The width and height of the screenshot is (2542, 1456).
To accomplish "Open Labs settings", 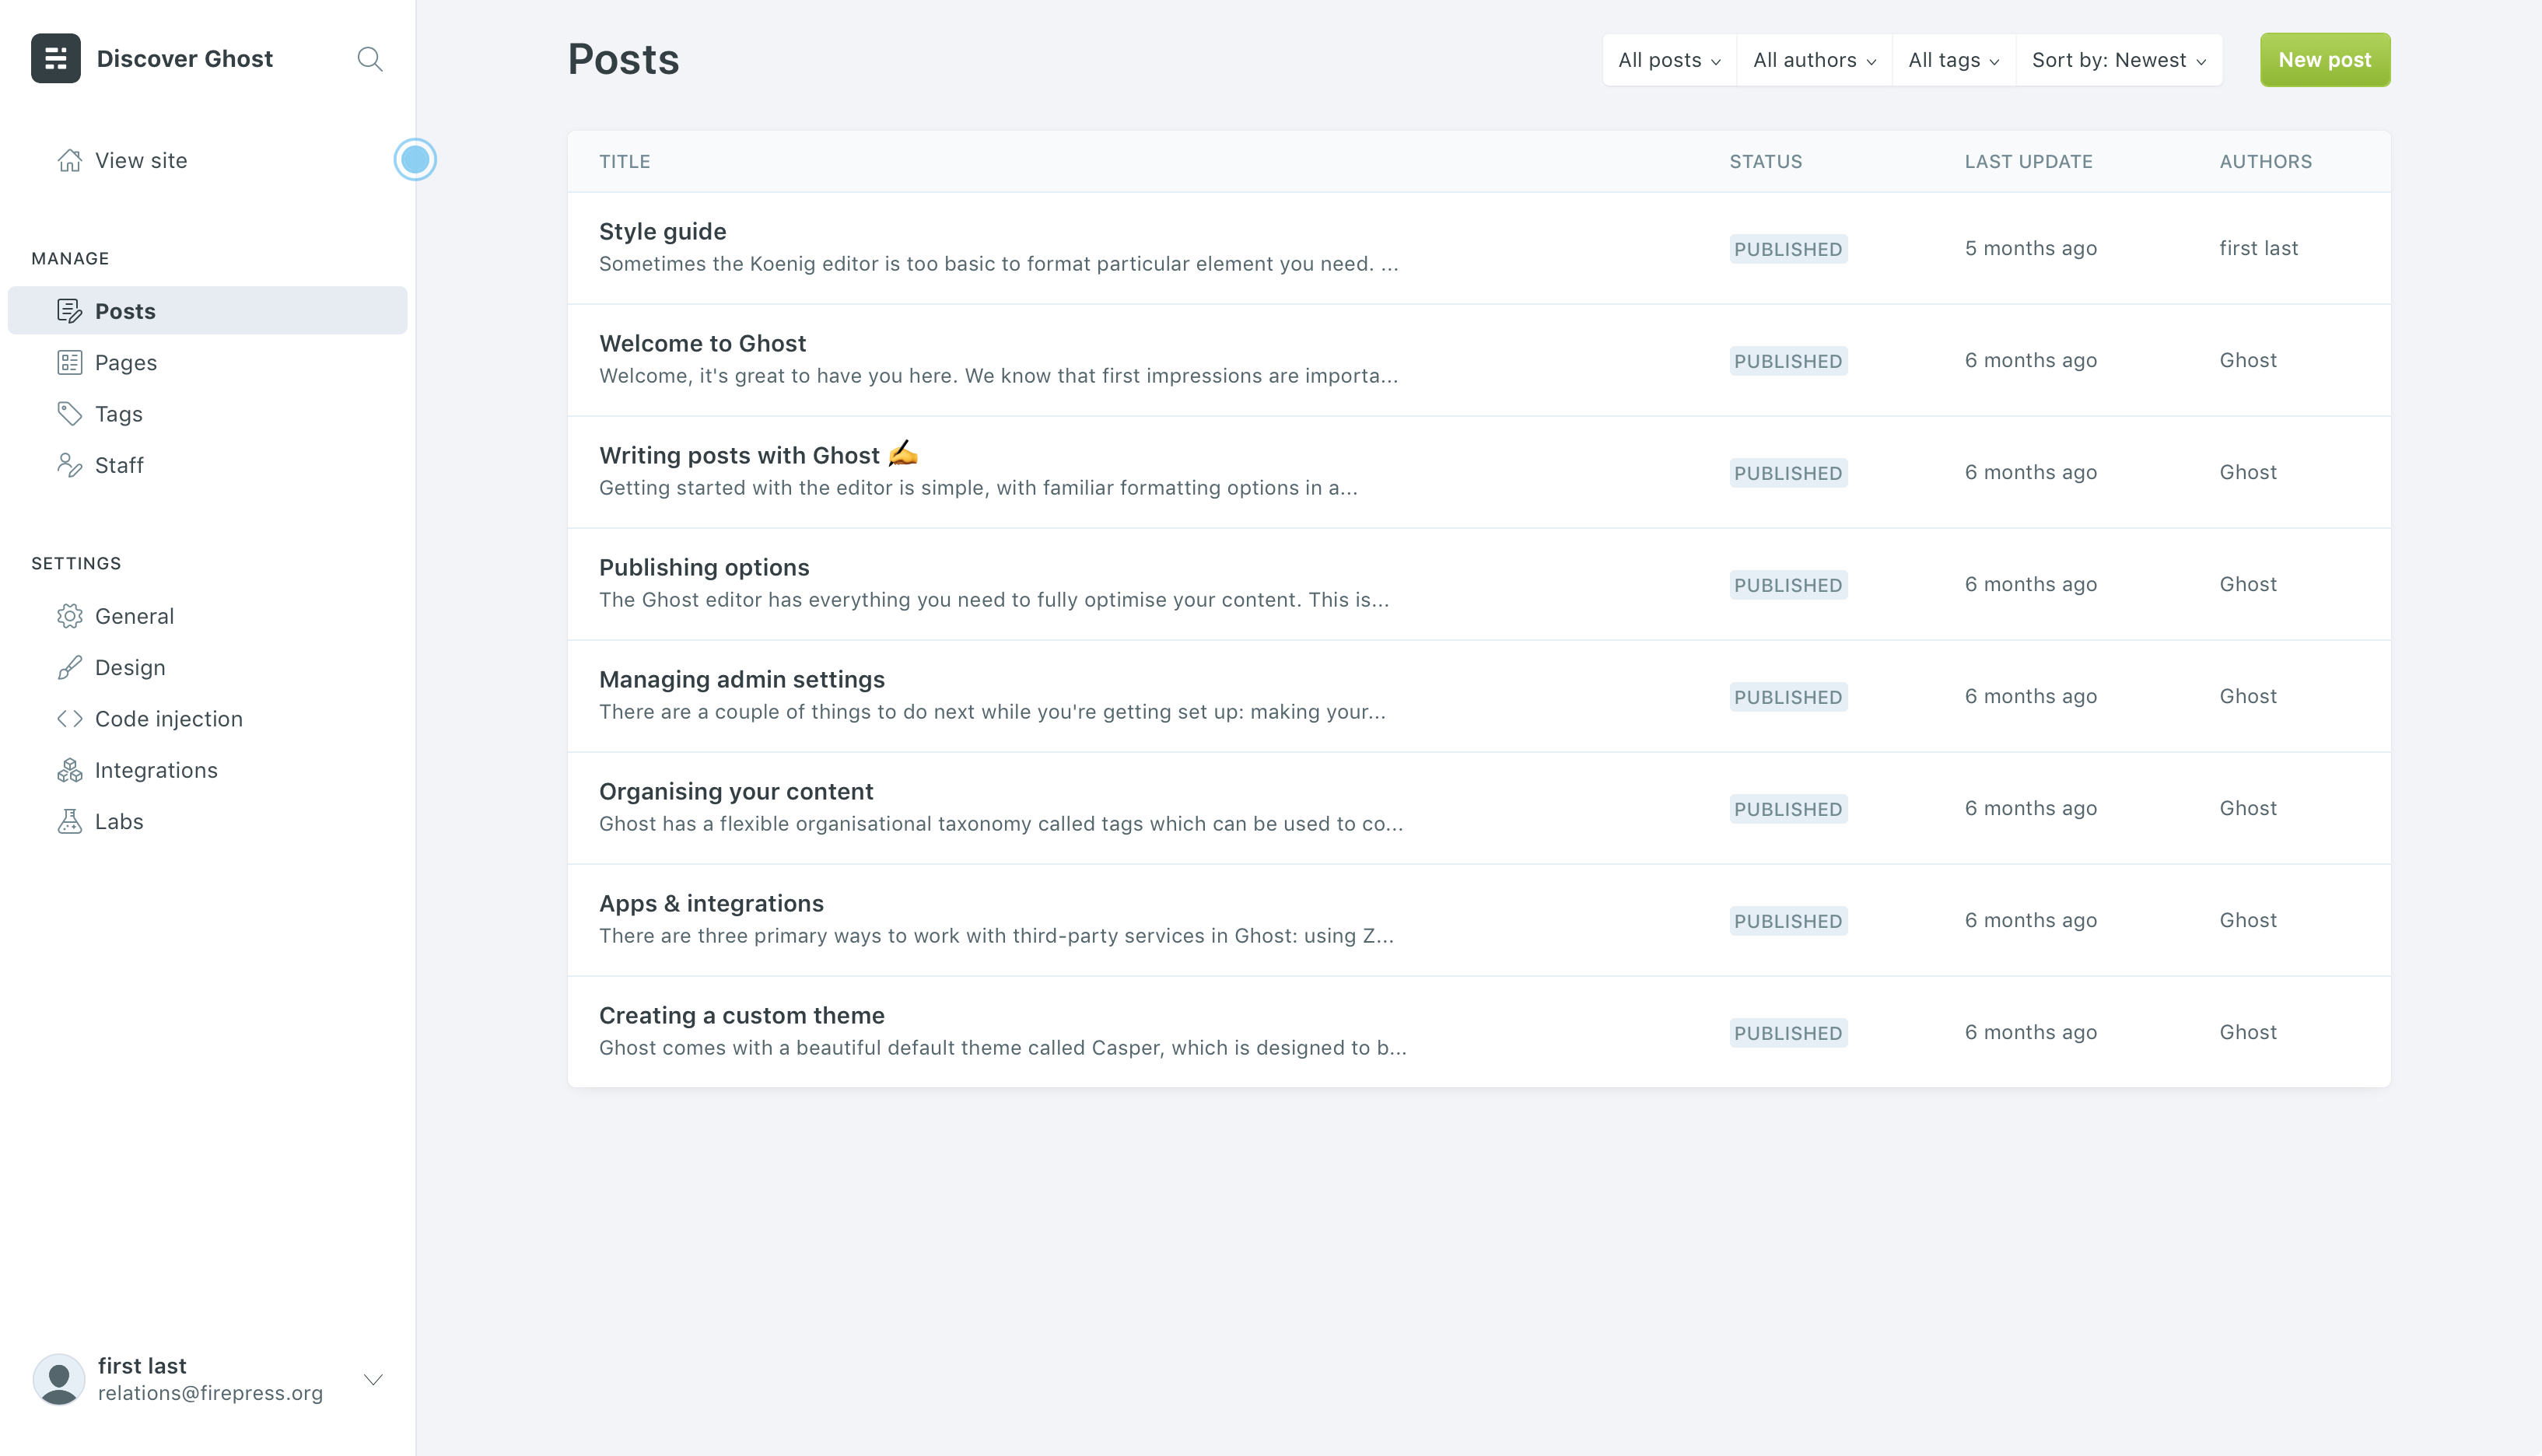I will 207,821.
